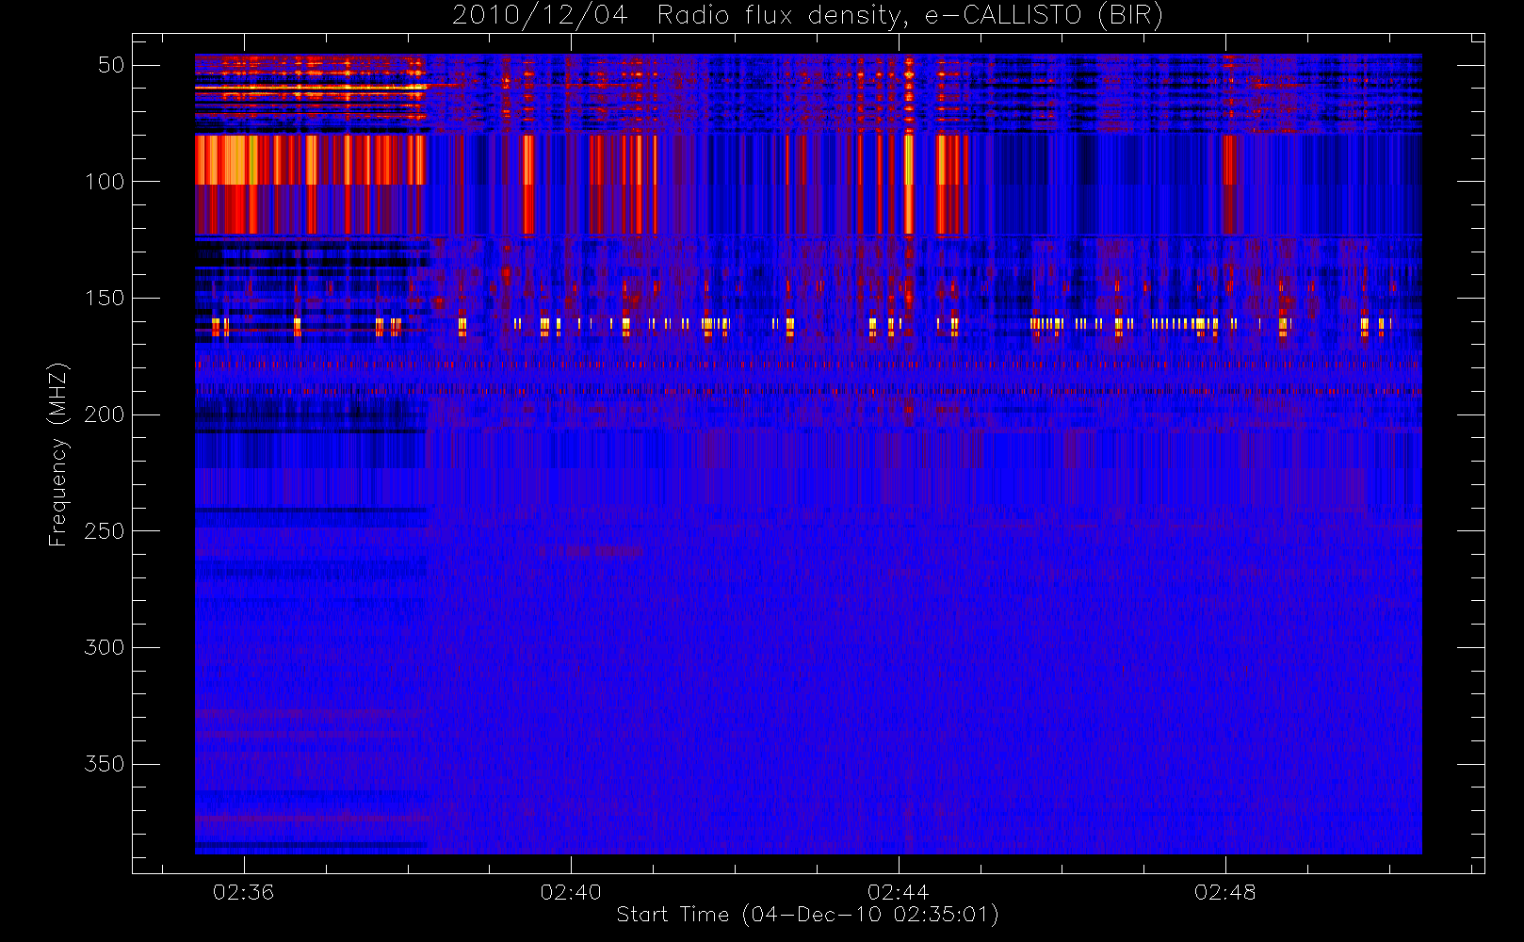
Task: Click the 200 frequency tick label
Action: (105, 414)
